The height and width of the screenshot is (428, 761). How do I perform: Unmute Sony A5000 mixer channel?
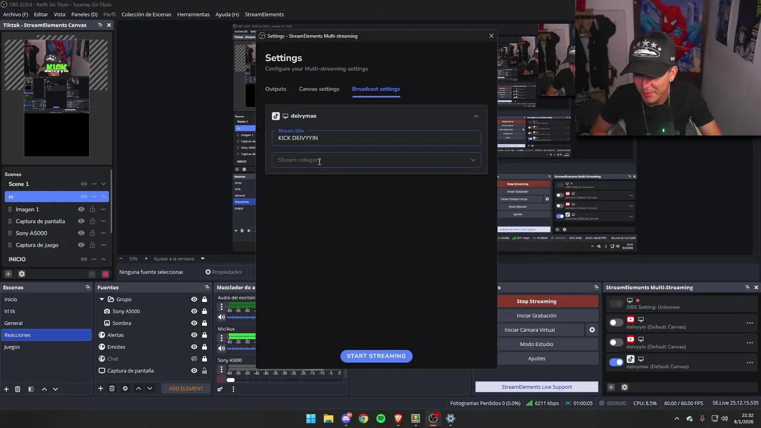tap(221, 380)
